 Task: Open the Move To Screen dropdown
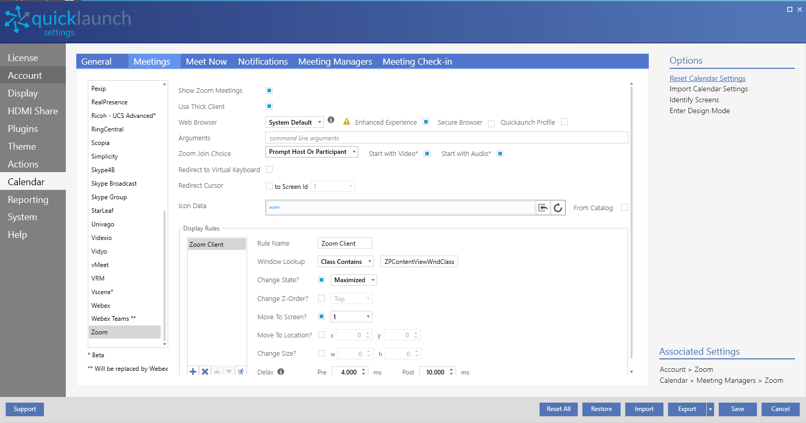351,317
